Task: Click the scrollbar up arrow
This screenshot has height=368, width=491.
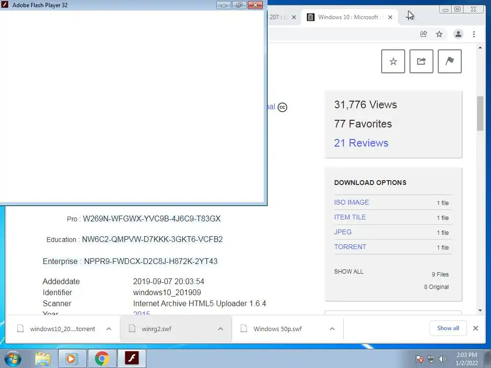Action: coord(480,47)
